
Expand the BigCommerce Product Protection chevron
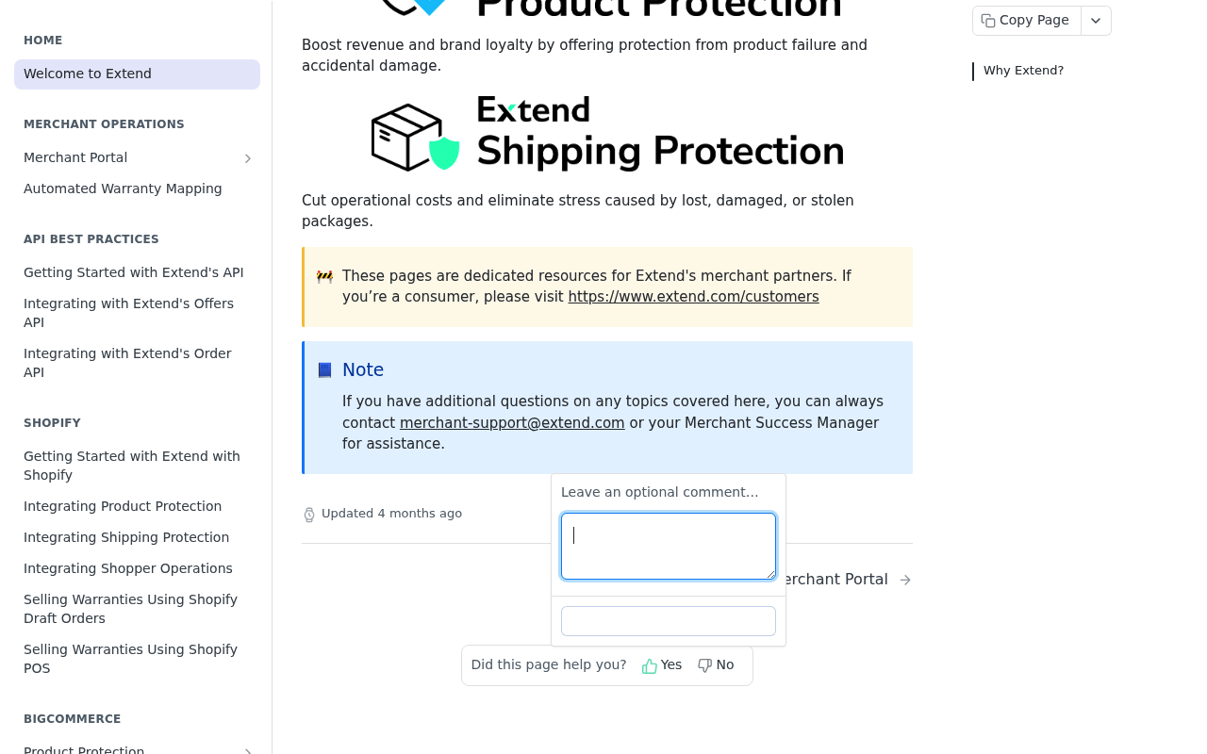[248, 750]
